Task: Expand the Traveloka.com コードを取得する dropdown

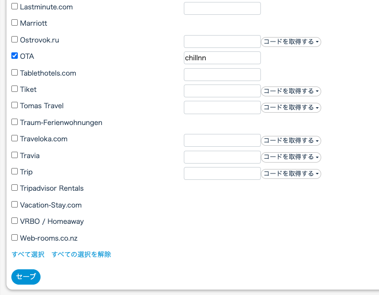Action: click(291, 141)
